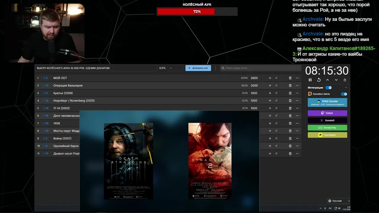379x213 pixels.
Task: Add amount to the 1408 lot
Action: coord(270,123)
